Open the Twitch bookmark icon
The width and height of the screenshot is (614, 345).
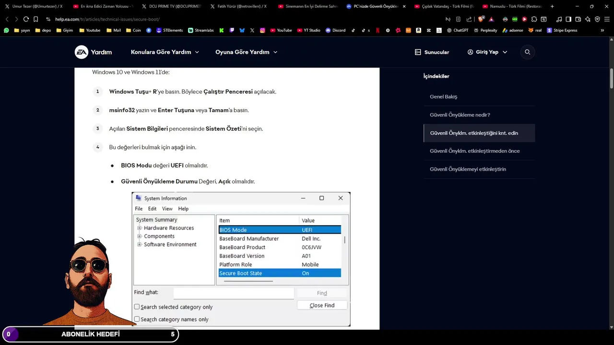pyautogui.click(x=232, y=30)
